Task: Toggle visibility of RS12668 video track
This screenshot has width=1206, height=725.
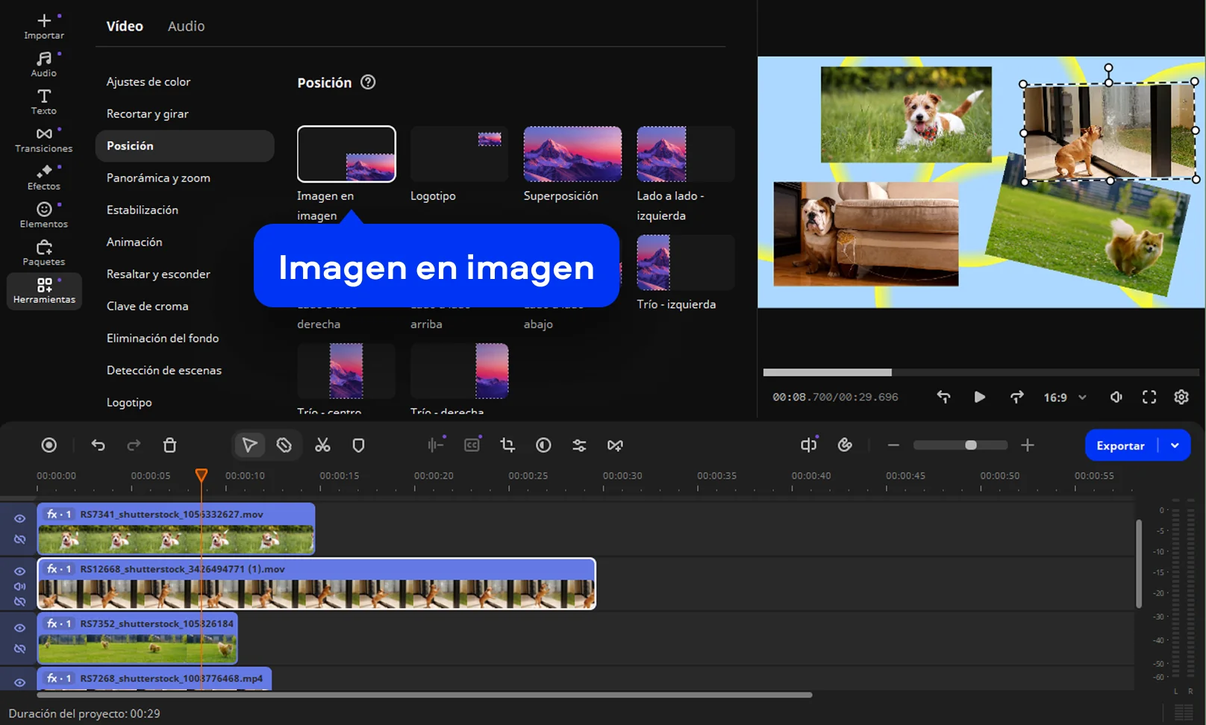Action: [20, 571]
